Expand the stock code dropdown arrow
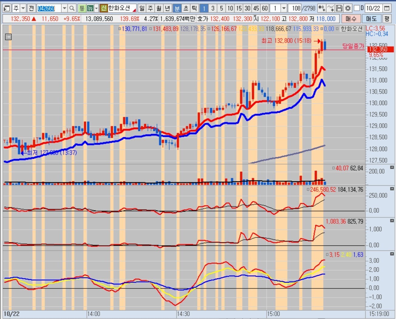The height and width of the screenshot is (319, 396). click(64, 8)
